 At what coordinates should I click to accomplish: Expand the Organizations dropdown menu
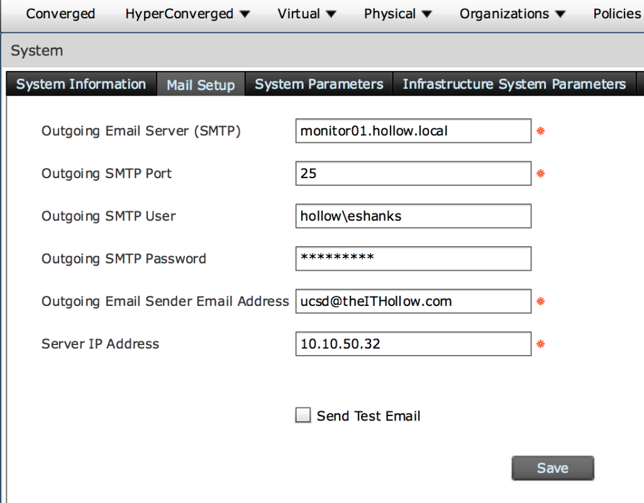513,14
